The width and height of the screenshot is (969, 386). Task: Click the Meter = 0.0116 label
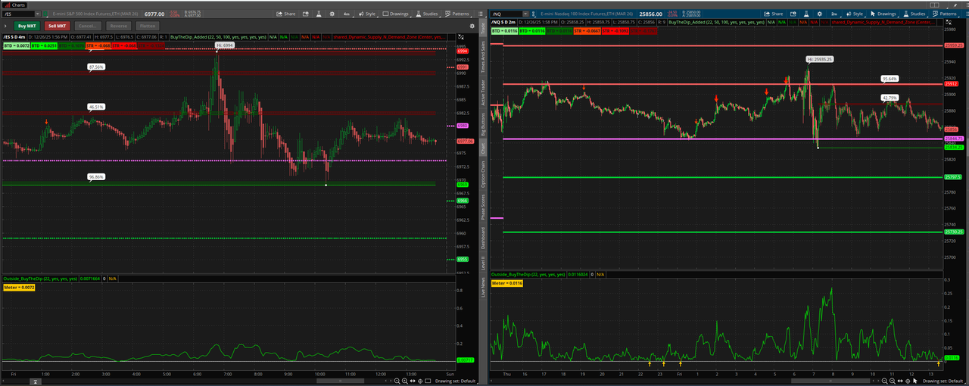pos(506,283)
